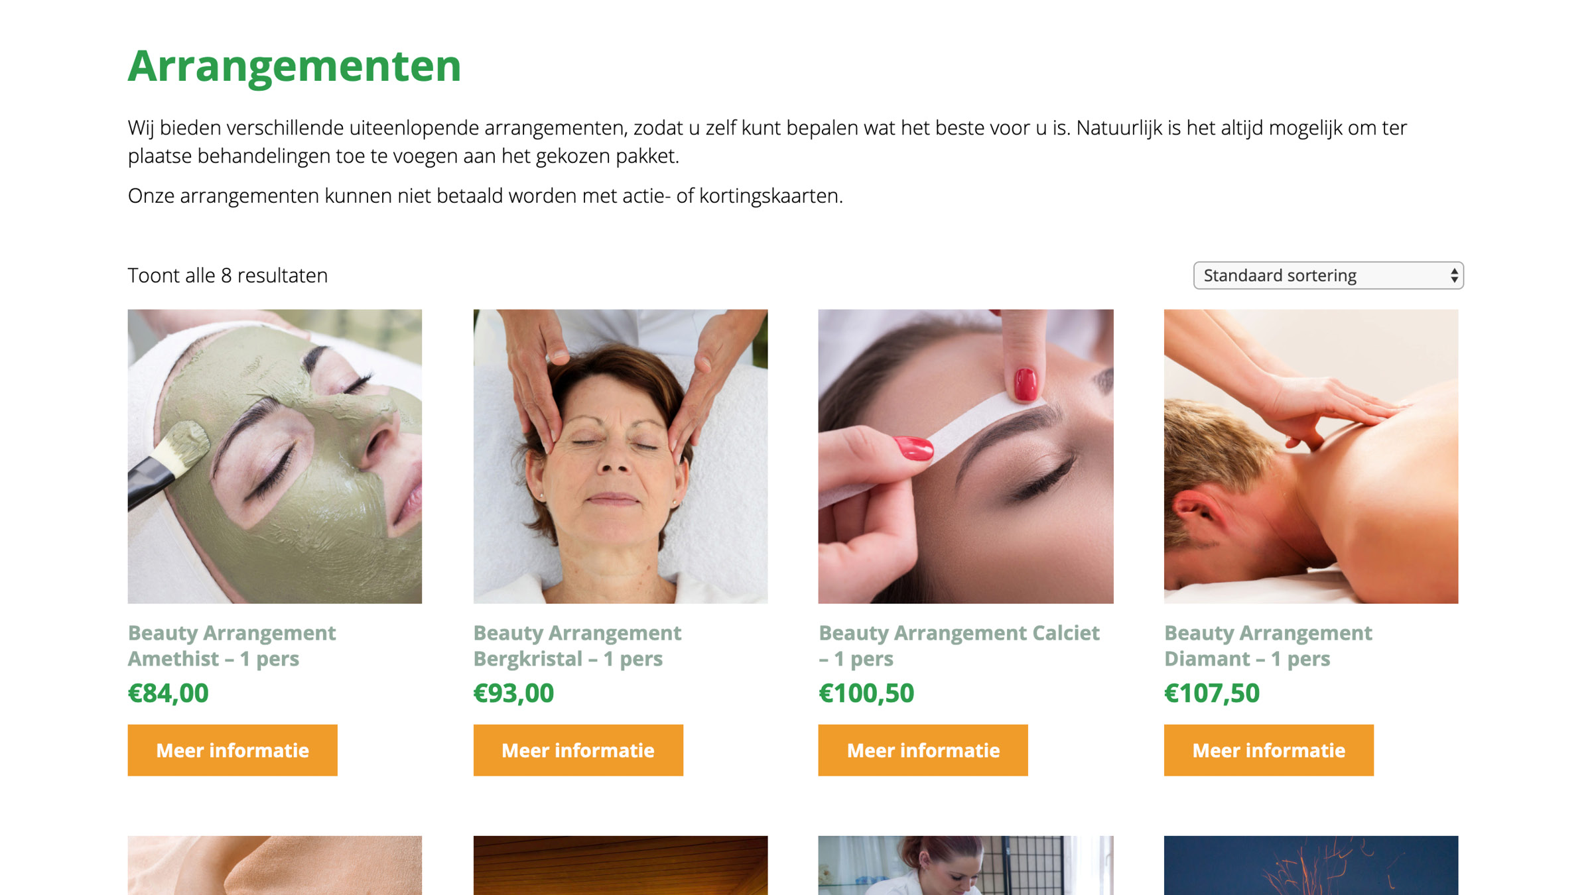This screenshot has height=895, width=1592.
Task: Open the Standaard sortering dropdown
Action: click(1328, 275)
